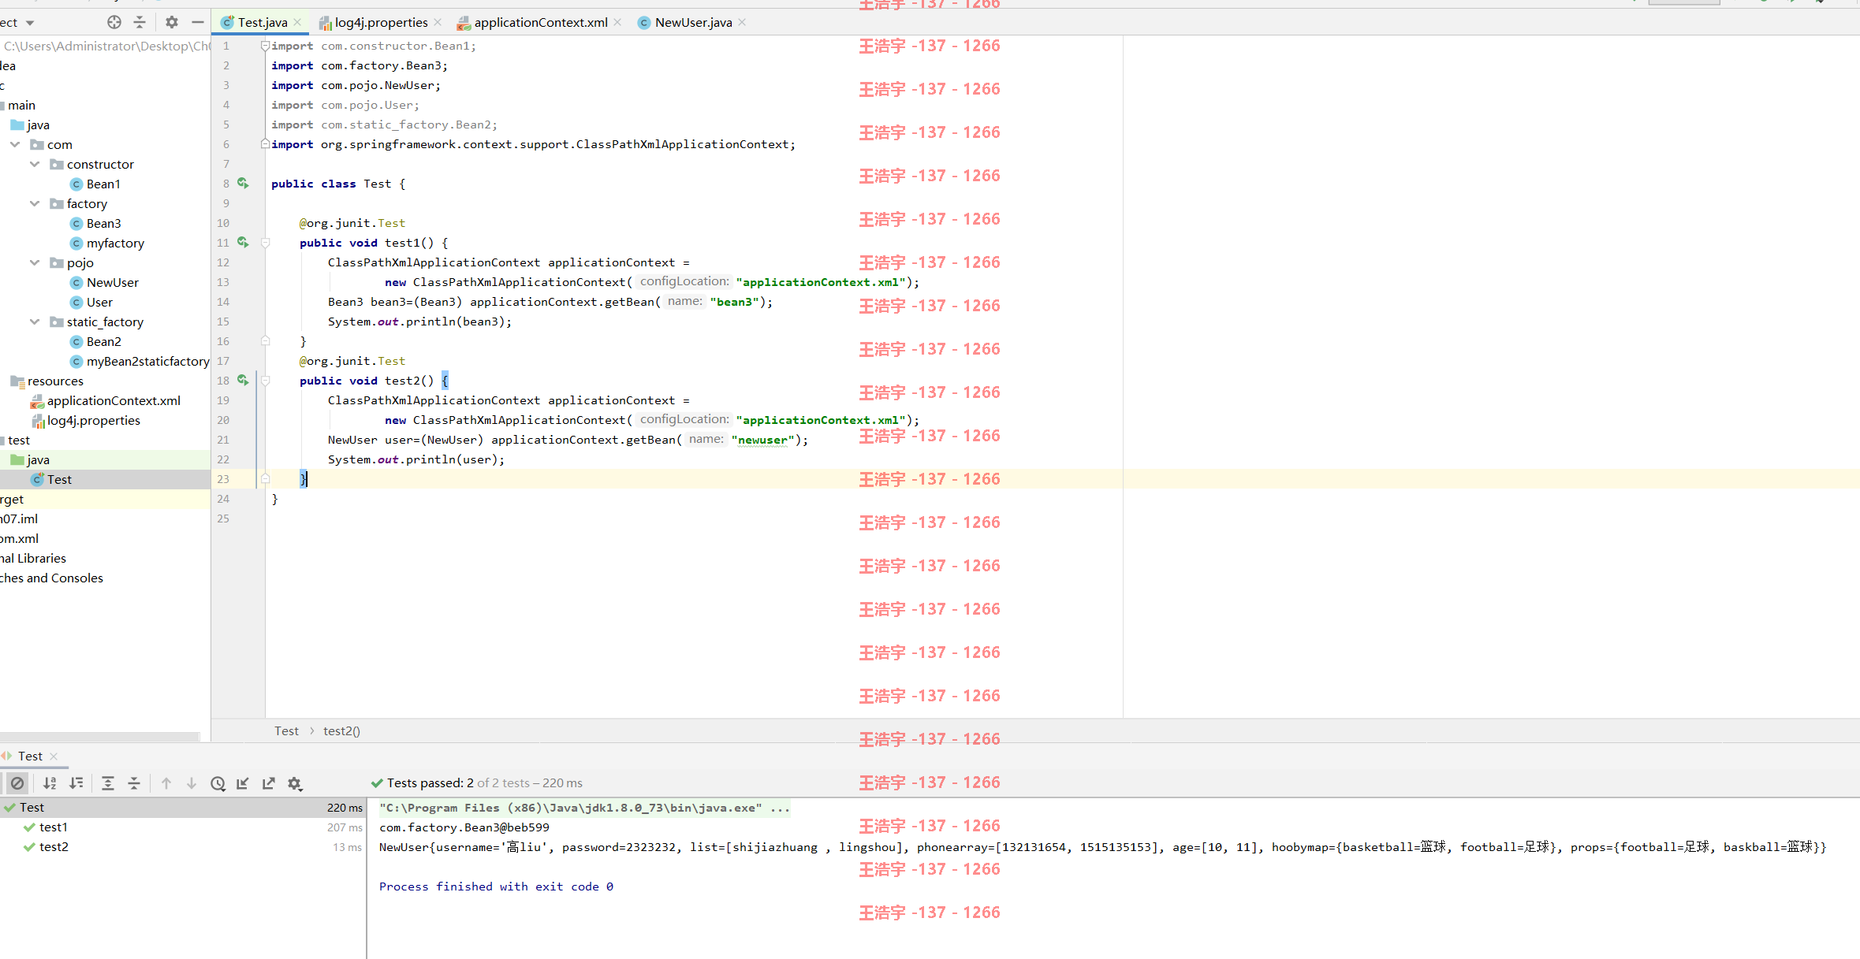Collapse the static_factory package
This screenshot has width=1860, height=959.
(x=35, y=322)
